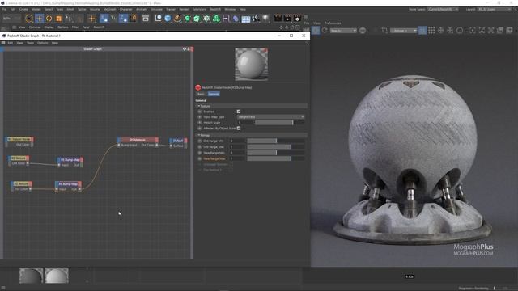Select first material thumbnail in material manager

[31, 276]
